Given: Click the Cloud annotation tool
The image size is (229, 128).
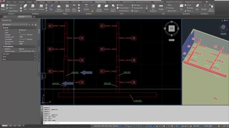Looking at the screenshot, I should [x=187, y=5].
